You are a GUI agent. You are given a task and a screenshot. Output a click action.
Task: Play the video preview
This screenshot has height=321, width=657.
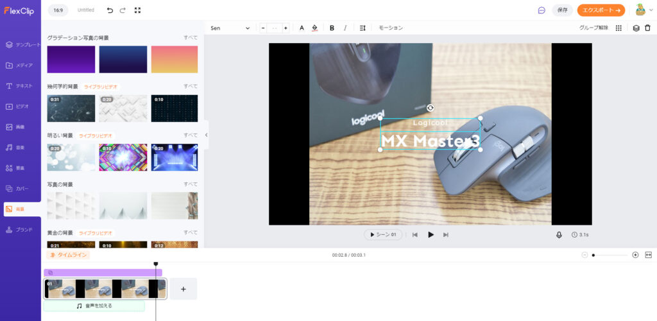click(431, 235)
